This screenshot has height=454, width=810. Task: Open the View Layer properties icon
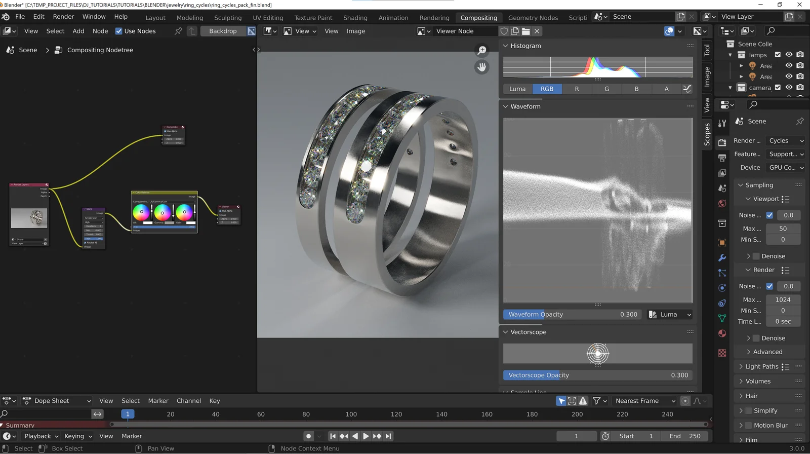722,173
